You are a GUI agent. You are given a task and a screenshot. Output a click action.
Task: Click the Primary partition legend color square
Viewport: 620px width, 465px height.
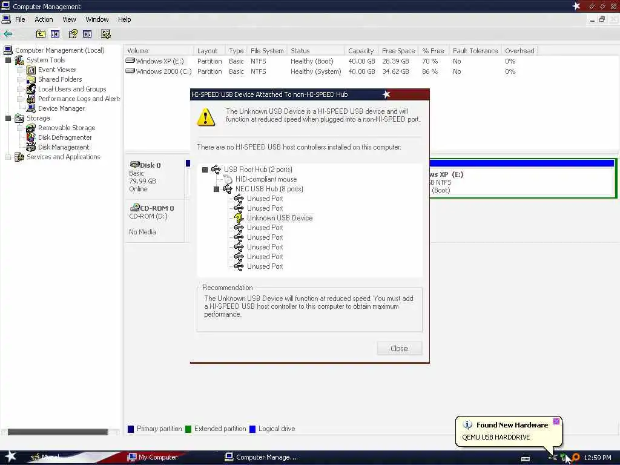click(131, 429)
